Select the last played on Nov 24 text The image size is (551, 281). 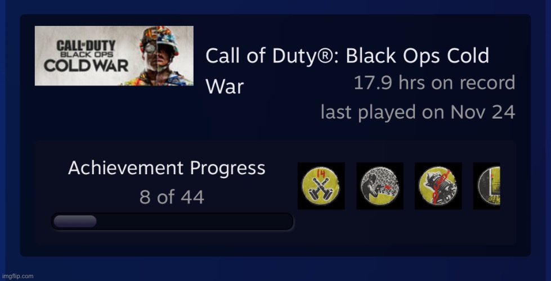(x=418, y=112)
